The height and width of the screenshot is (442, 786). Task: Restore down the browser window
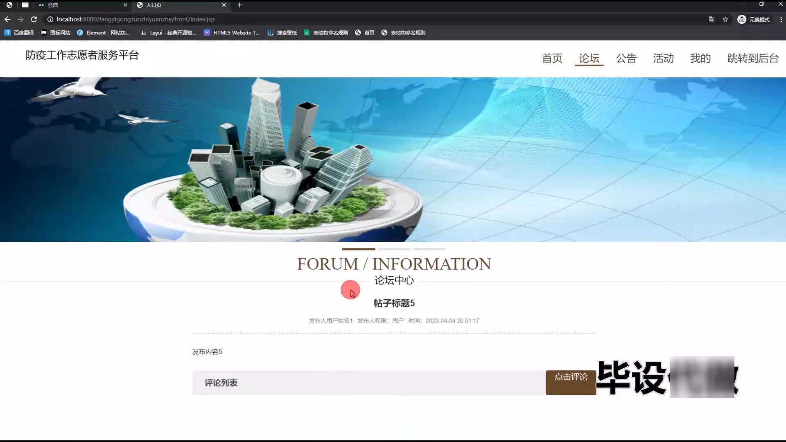(x=761, y=4)
